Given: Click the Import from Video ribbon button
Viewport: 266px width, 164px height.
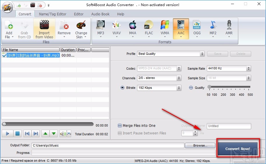Looking at the screenshot, I should pos(44,29).
